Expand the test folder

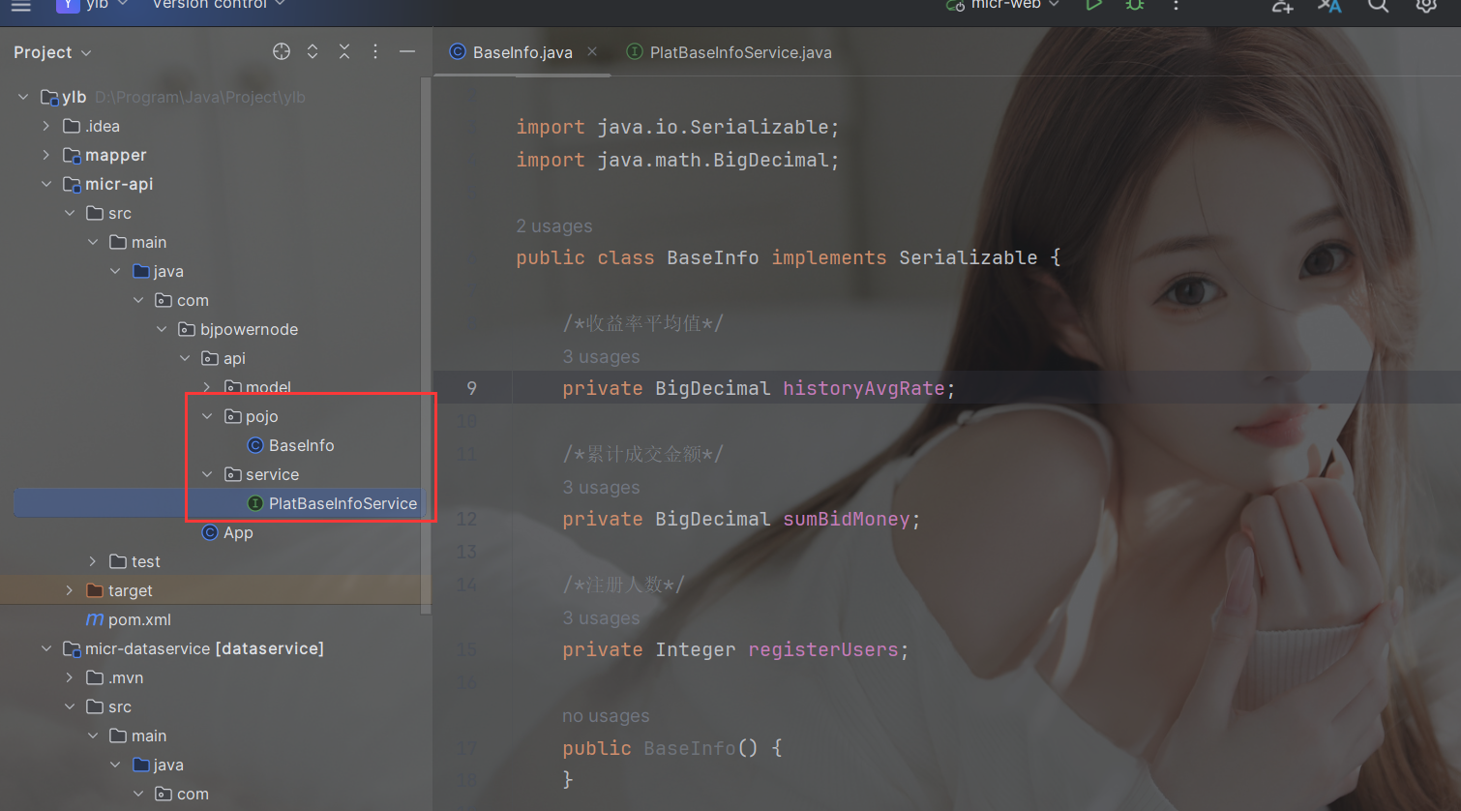(93, 561)
